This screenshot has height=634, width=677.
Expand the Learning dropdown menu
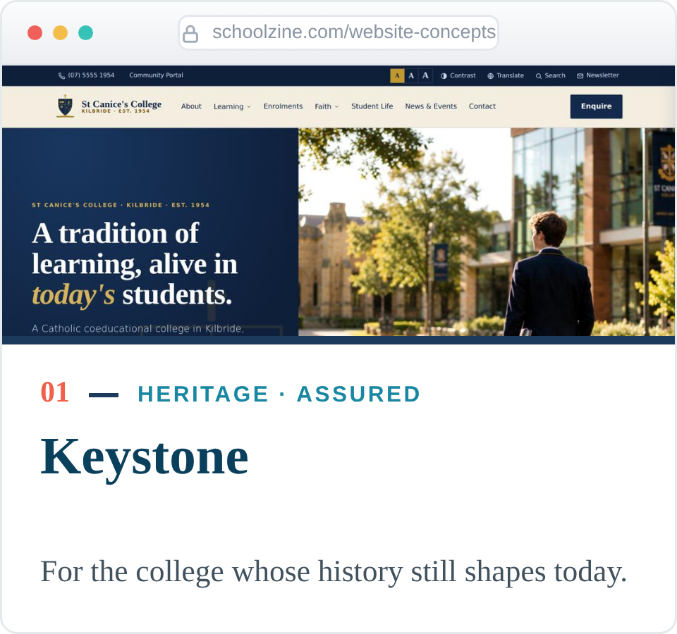pos(232,106)
